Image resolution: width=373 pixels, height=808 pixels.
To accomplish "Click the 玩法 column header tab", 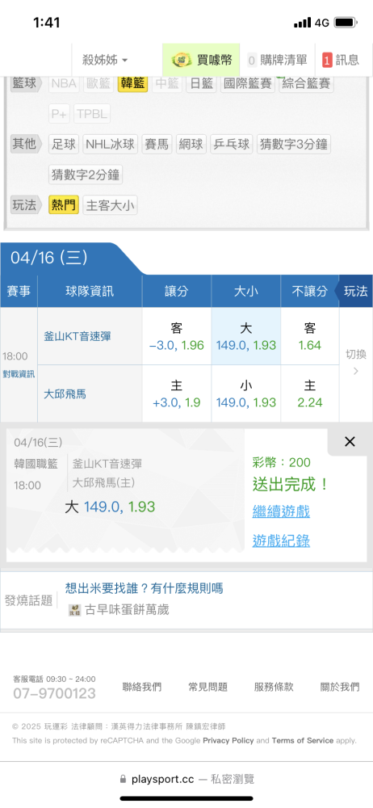I will coord(355,291).
